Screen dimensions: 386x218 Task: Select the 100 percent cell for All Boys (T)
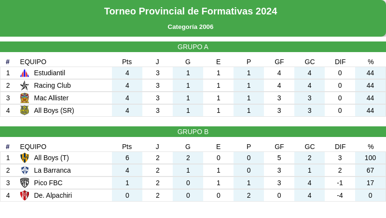[370, 158]
